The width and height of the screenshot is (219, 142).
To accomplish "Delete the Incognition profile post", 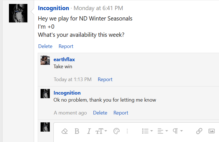I will pos(45,46).
